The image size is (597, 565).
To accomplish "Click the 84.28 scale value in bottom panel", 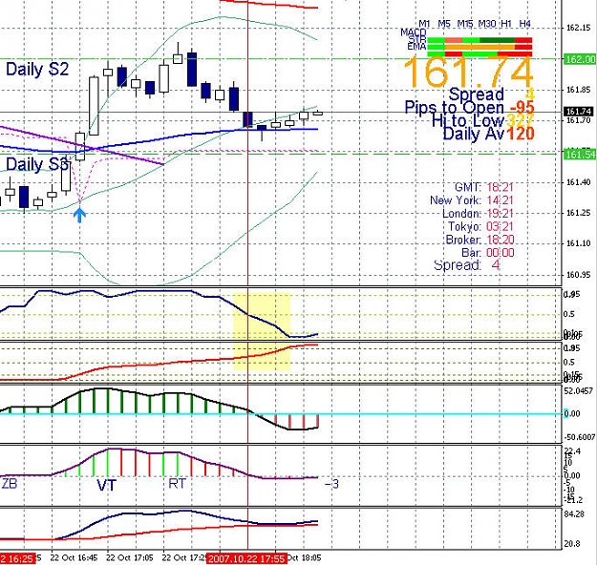I will 574,514.
